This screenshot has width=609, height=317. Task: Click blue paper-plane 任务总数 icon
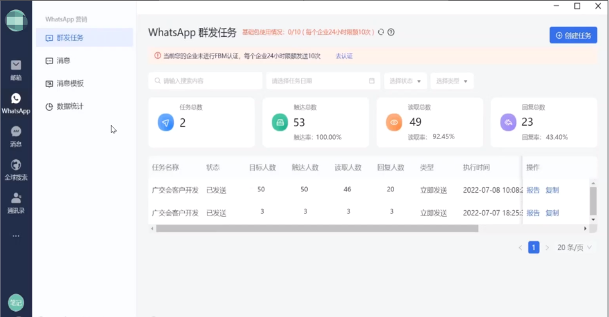[x=166, y=122]
